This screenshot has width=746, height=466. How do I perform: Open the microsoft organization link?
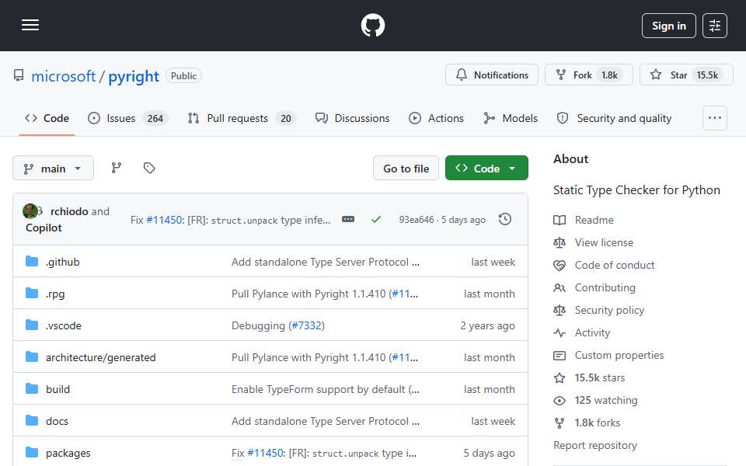(63, 76)
